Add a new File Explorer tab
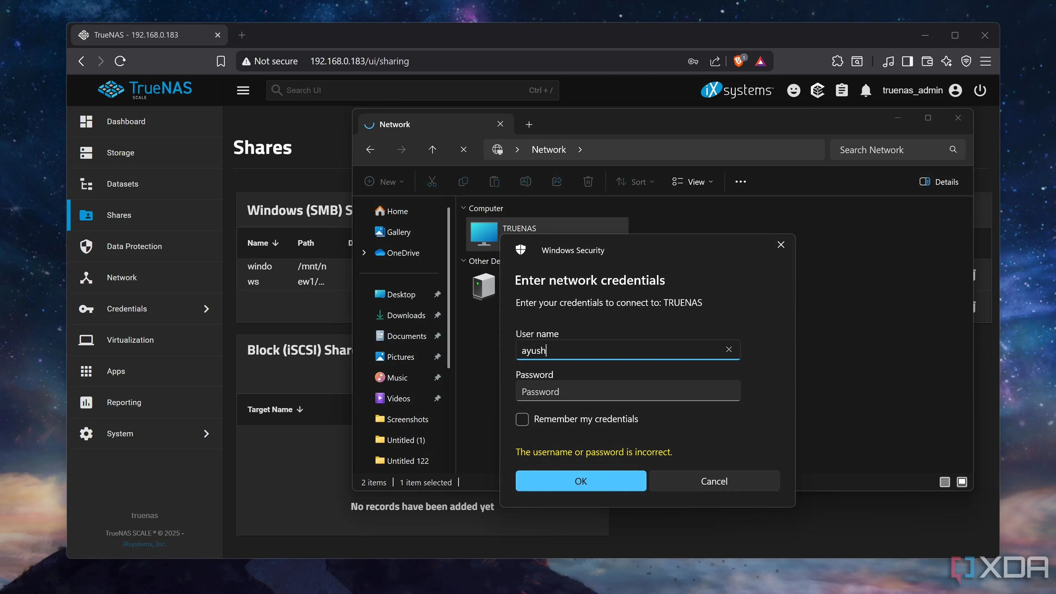This screenshot has width=1056, height=594. 529,124
